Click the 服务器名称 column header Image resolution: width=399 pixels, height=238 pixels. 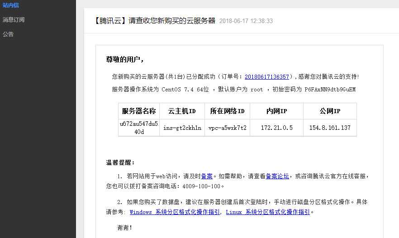coord(139,111)
